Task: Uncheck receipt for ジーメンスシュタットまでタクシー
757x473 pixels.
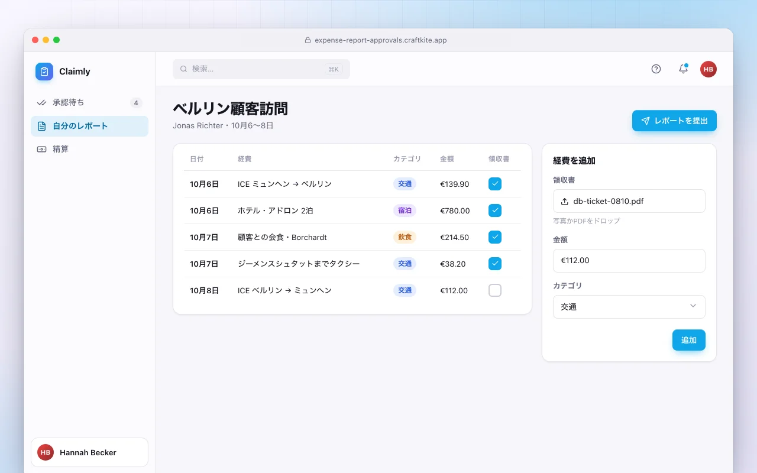Action: 495,264
